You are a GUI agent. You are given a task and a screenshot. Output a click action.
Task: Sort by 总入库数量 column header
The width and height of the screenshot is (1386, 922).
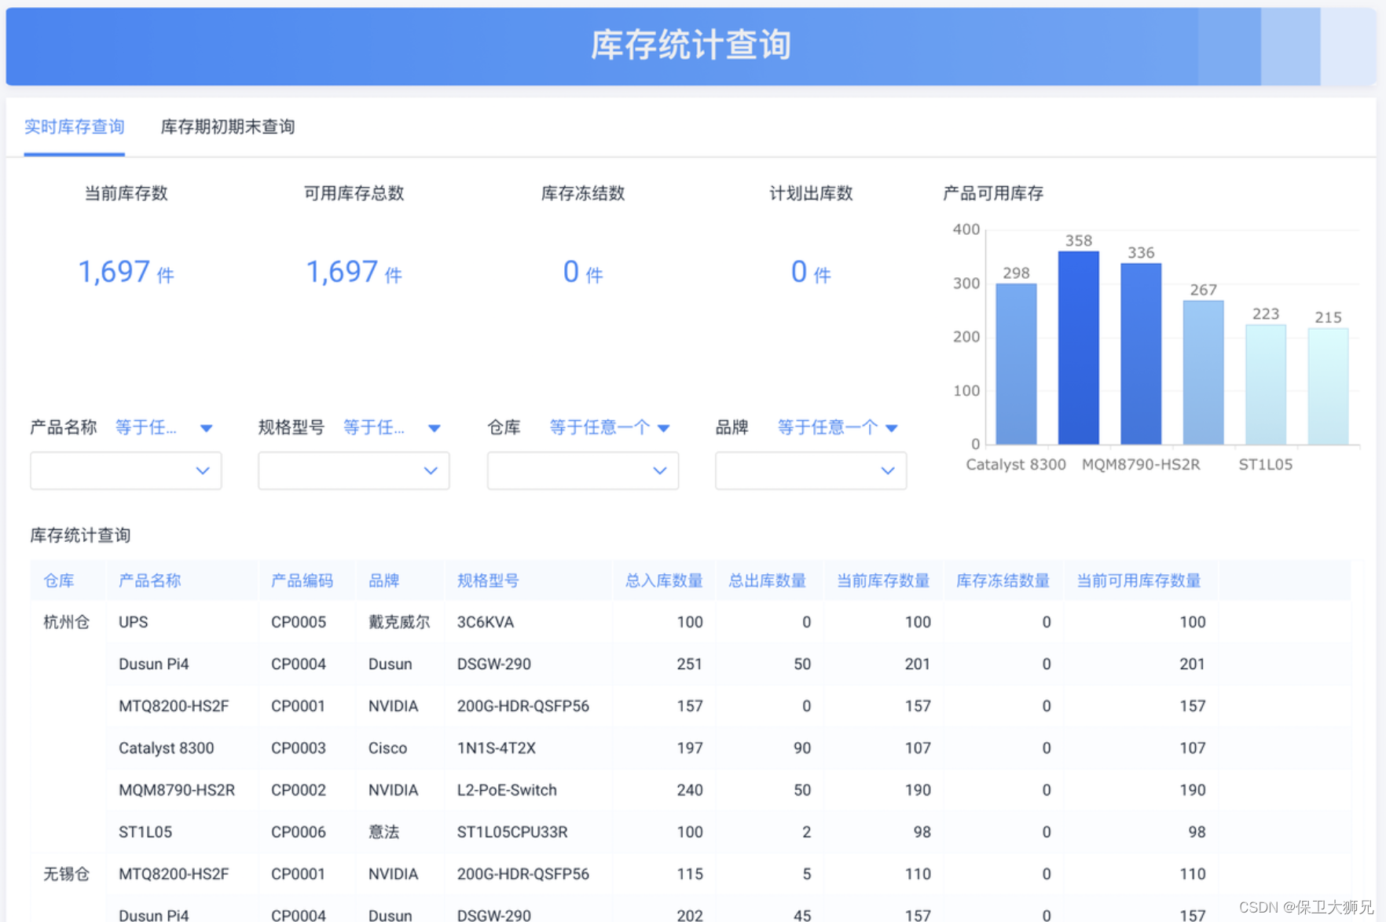click(664, 580)
